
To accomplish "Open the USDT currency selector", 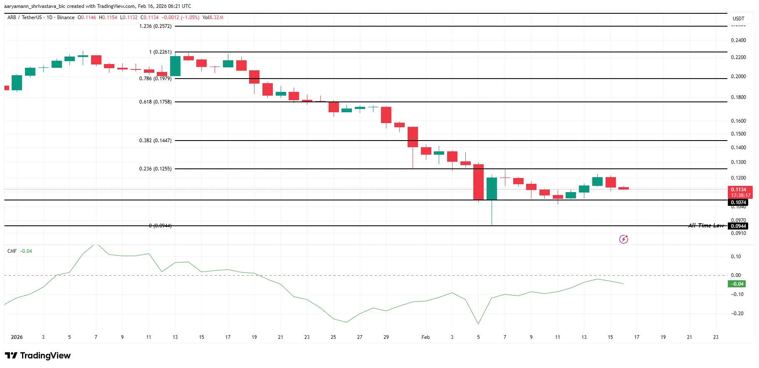I will pyautogui.click(x=738, y=19).
